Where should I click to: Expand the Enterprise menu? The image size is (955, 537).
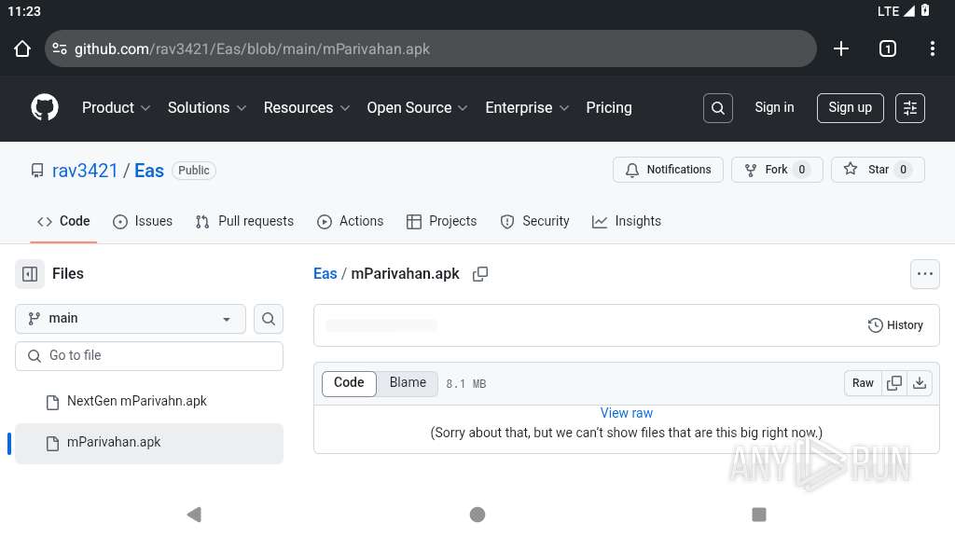[528, 108]
